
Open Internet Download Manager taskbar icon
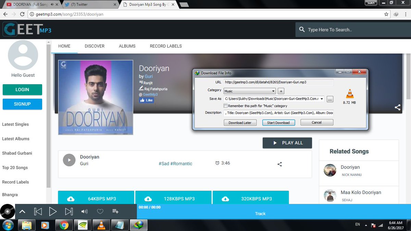point(139,225)
